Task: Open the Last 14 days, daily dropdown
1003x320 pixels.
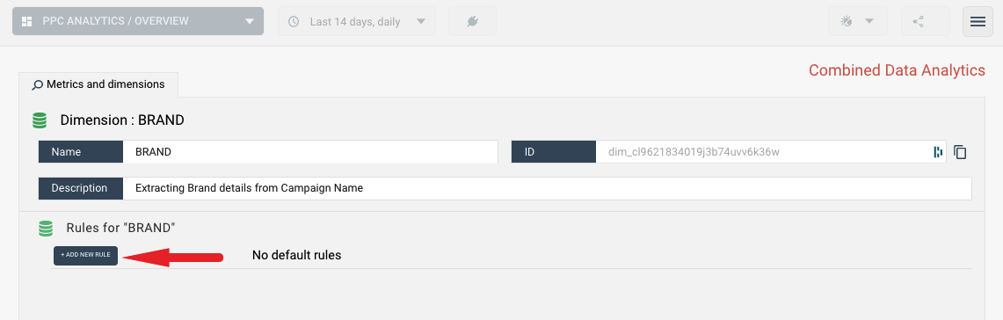Action: 356,22
